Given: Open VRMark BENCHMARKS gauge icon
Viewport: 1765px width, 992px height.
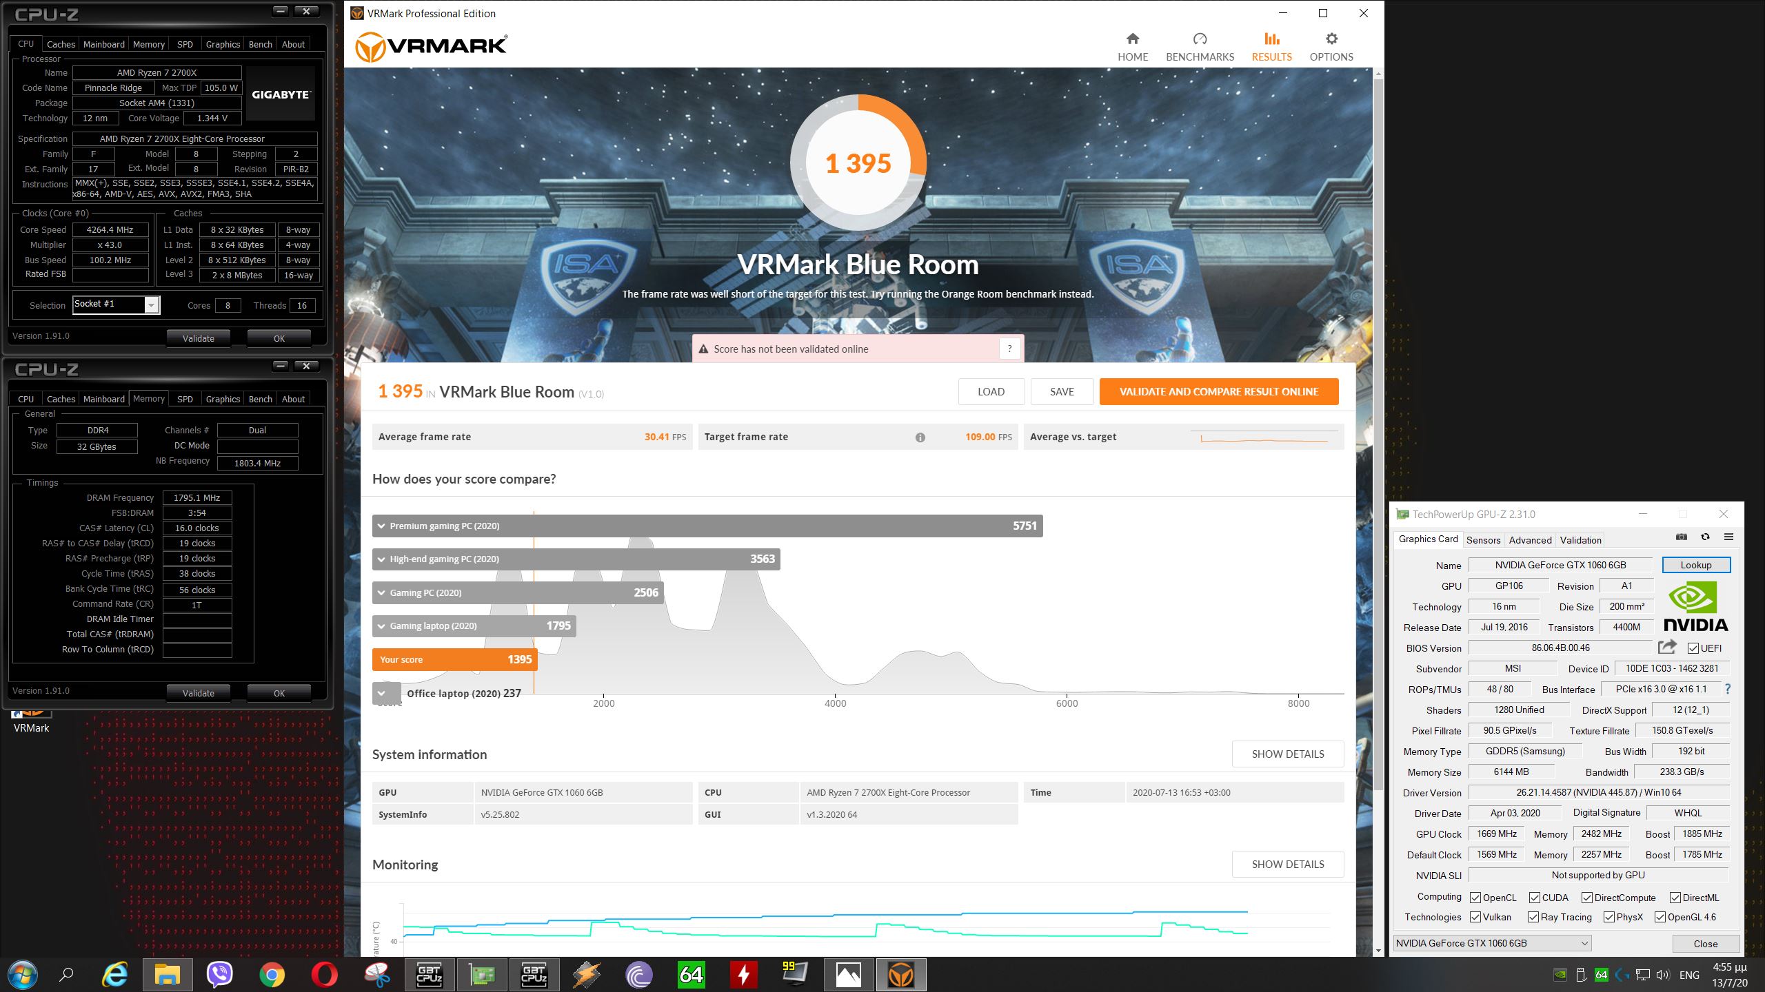Looking at the screenshot, I should (1200, 39).
